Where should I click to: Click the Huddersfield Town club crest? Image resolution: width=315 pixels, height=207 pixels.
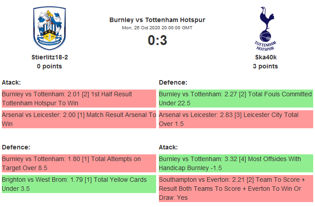49,28
